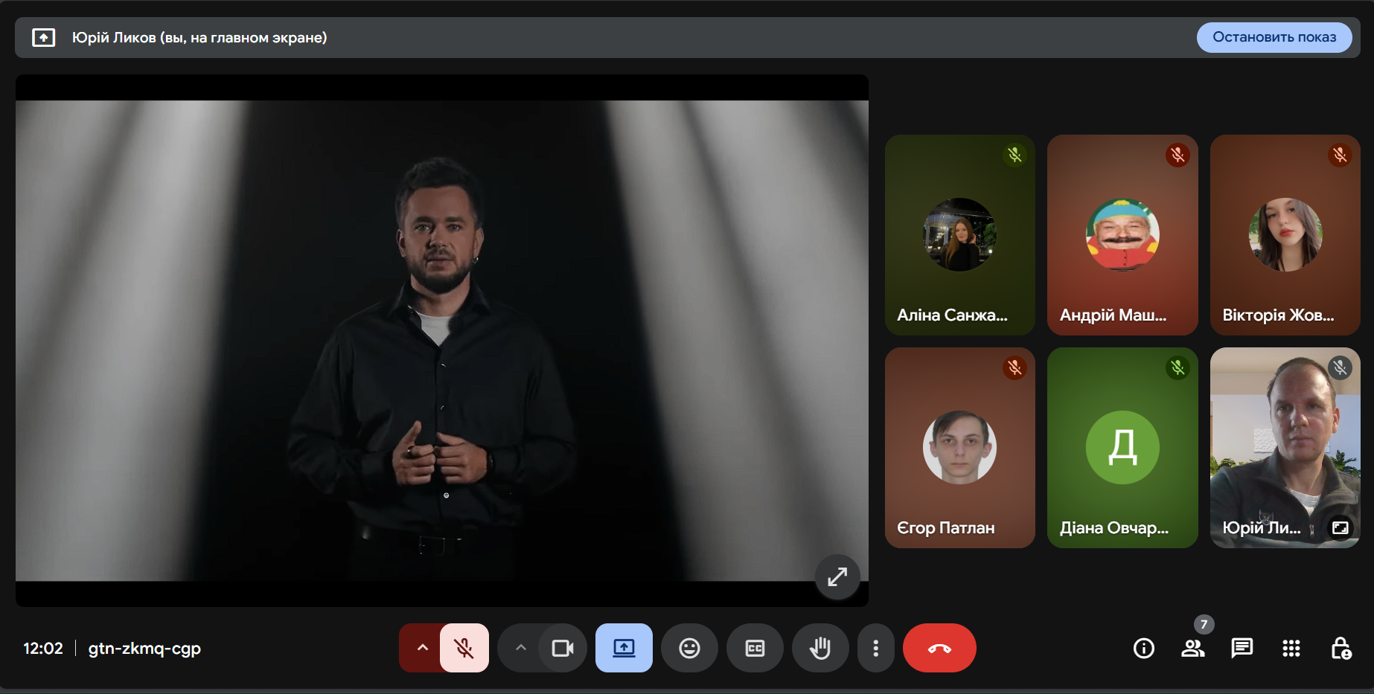This screenshot has height=694, width=1374.
Task: Open meeting details info icon
Action: pos(1143,649)
